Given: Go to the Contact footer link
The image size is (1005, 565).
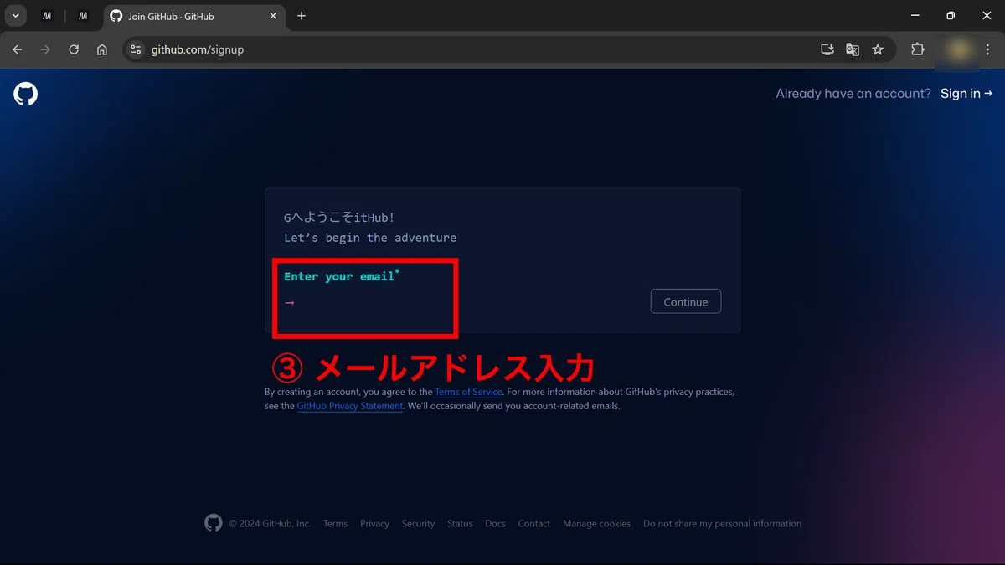Looking at the screenshot, I should click(534, 524).
